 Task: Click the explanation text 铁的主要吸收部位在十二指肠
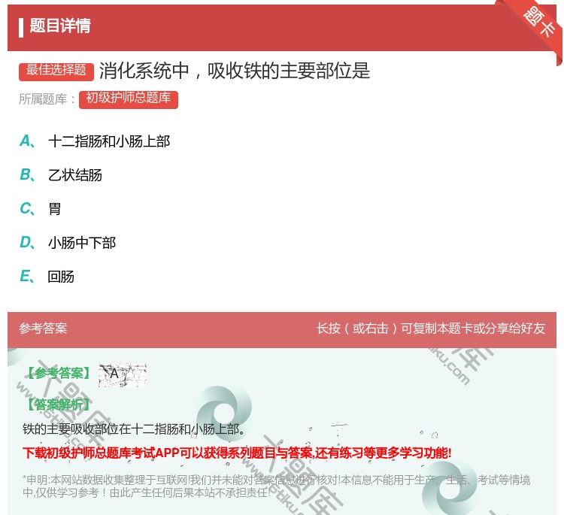pos(133,429)
